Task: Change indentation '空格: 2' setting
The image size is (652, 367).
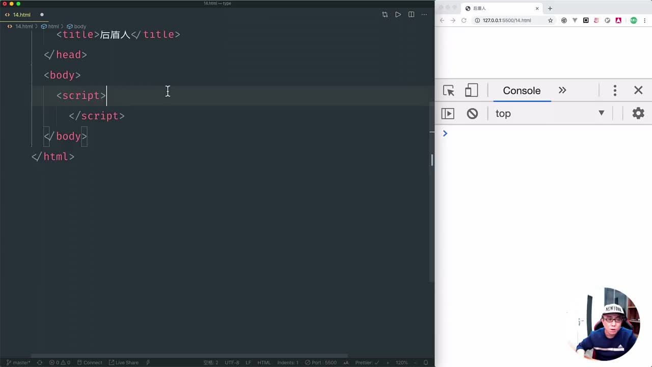Action: tap(211, 362)
